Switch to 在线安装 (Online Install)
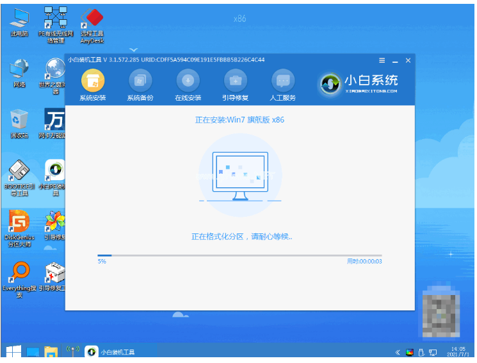This screenshot has height=363, width=477. click(188, 81)
